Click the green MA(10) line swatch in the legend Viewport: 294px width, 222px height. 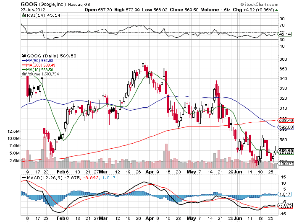pyautogui.click(x=24, y=70)
